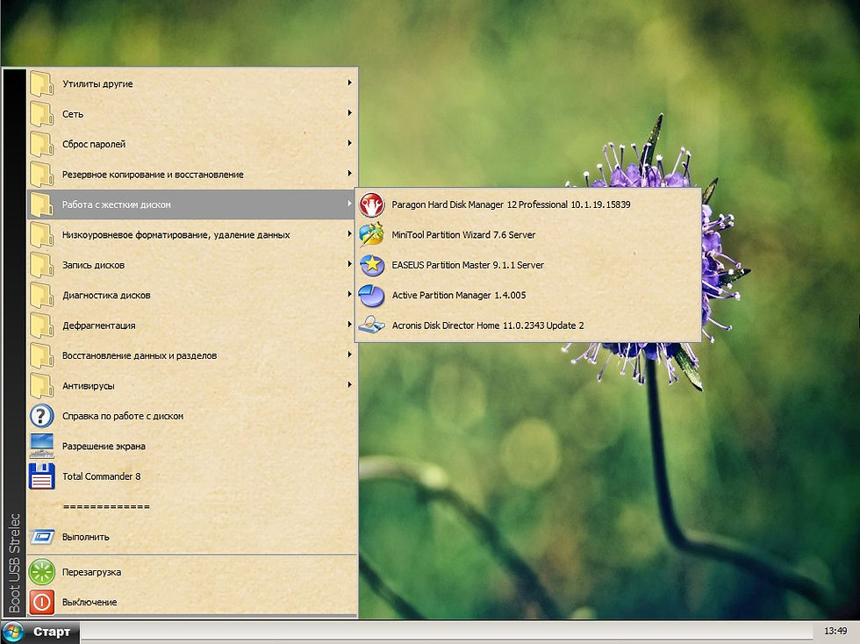Click folder icon next to Утилиты другие
860x644 pixels.
[x=42, y=84]
